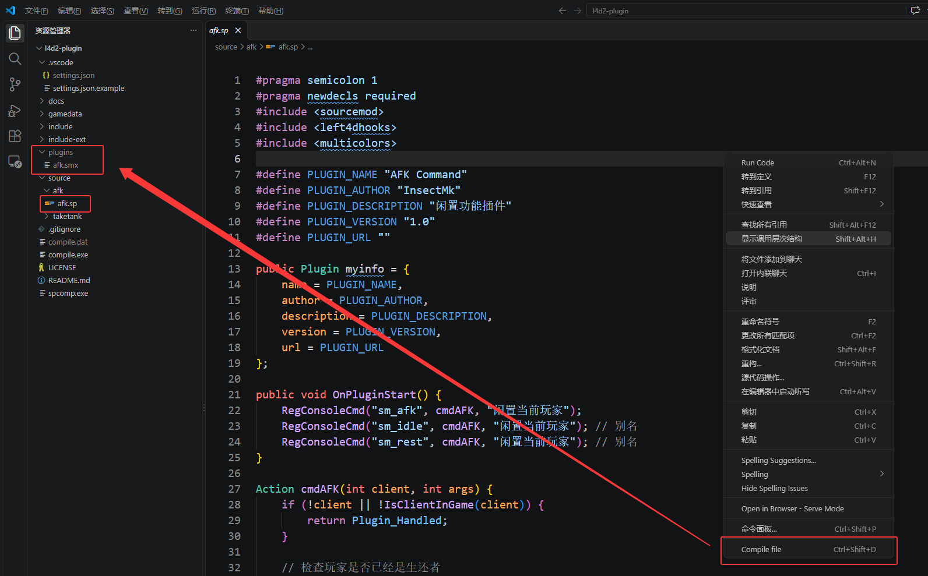Open the explorer panel more actions ellipsis
Screen dimensions: 928x576
[x=194, y=30]
